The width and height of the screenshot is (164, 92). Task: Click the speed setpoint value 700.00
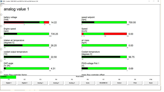click(132, 22)
